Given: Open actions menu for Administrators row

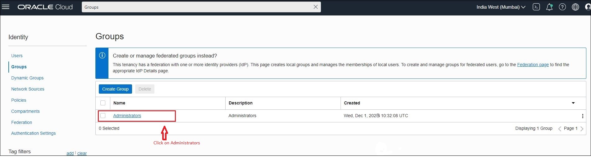Looking at the screenshot, I should [x=582, y=116].
